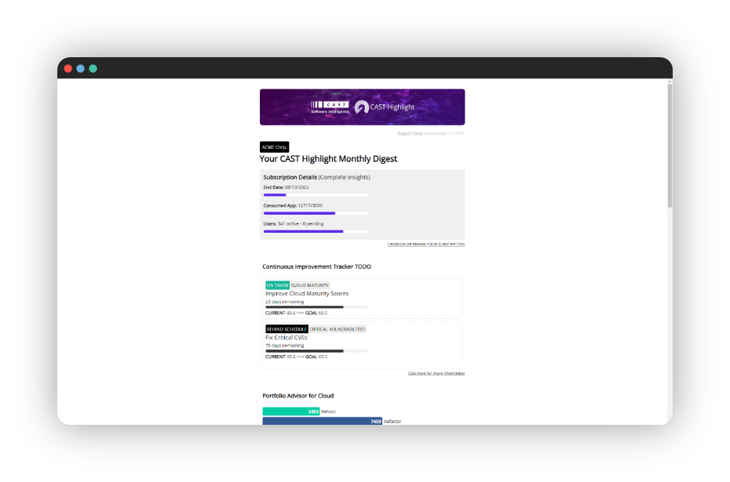Click the green Rehost bar
The width and height of the screenshot is (730, 482).
click(x=290, y=411)
